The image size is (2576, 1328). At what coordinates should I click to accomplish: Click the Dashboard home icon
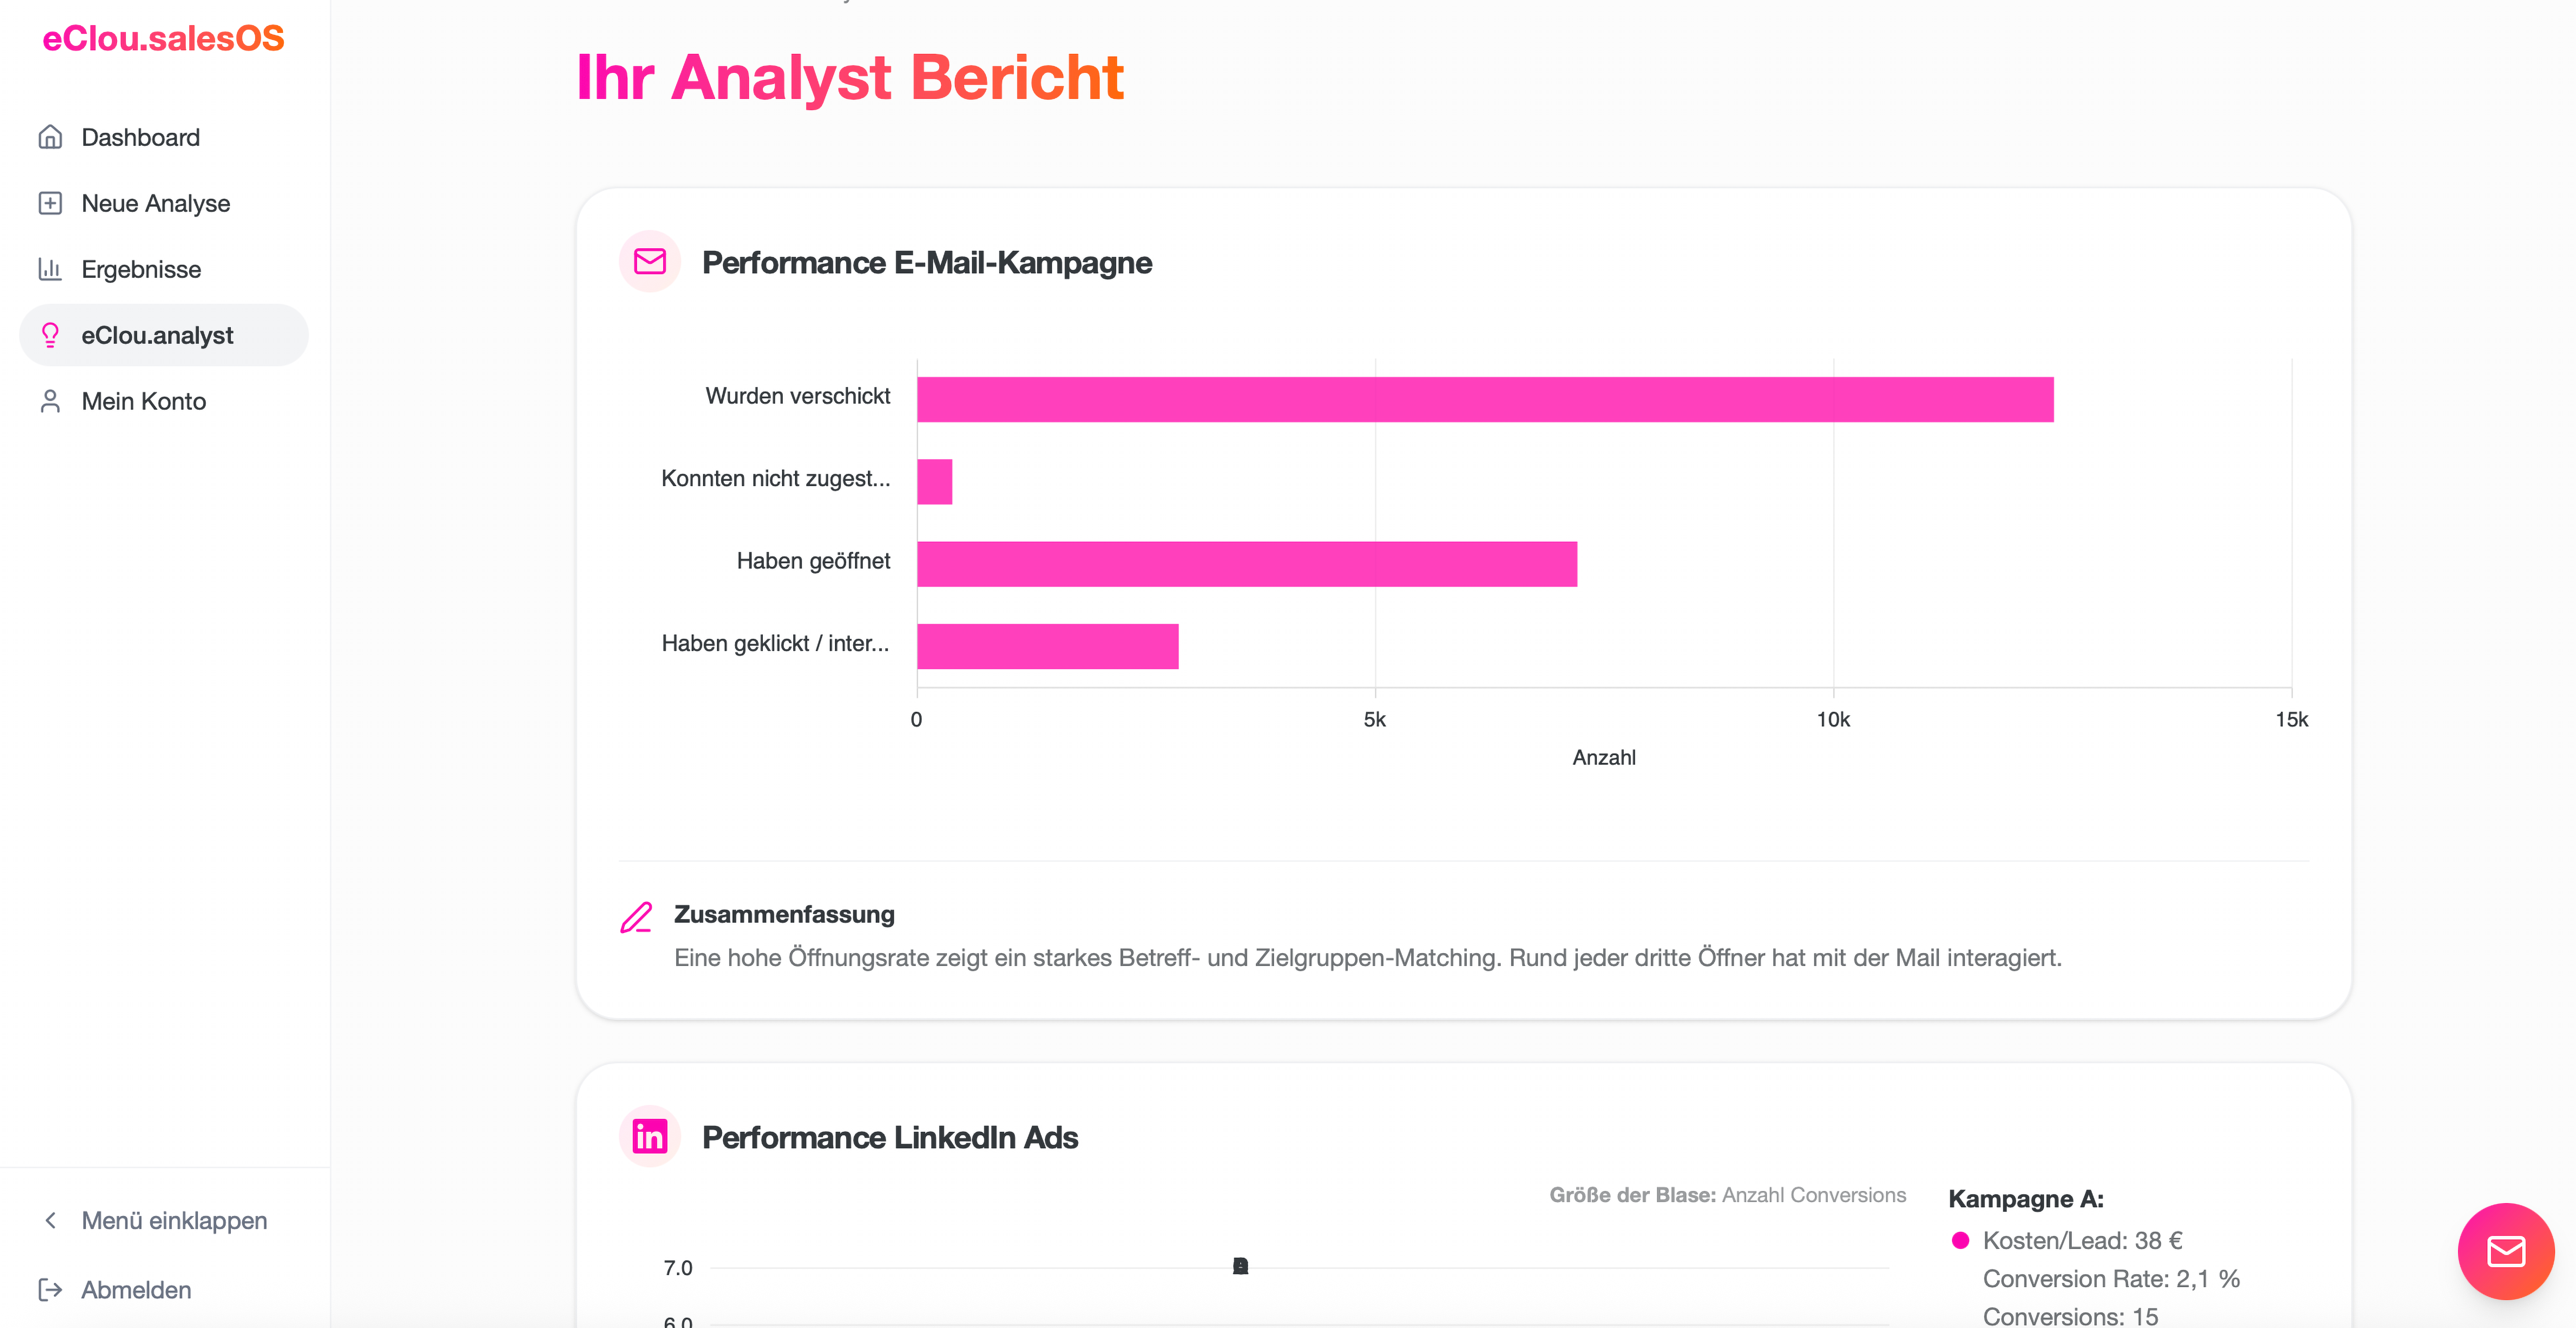tap(50, 137)
